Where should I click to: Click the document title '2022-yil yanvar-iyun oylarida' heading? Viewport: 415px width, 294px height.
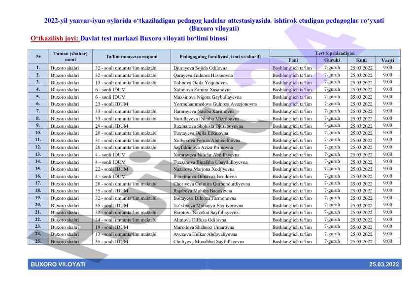(214, 21)
